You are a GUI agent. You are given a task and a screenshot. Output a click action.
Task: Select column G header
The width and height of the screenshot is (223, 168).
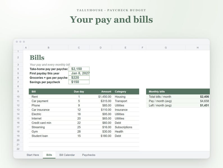(x=166, y=48)
